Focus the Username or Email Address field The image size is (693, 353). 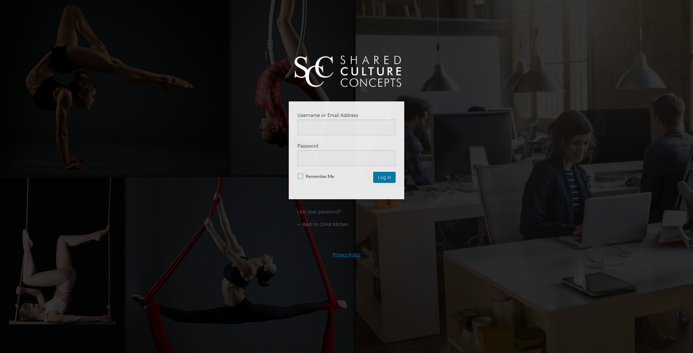tap(346, 127)
